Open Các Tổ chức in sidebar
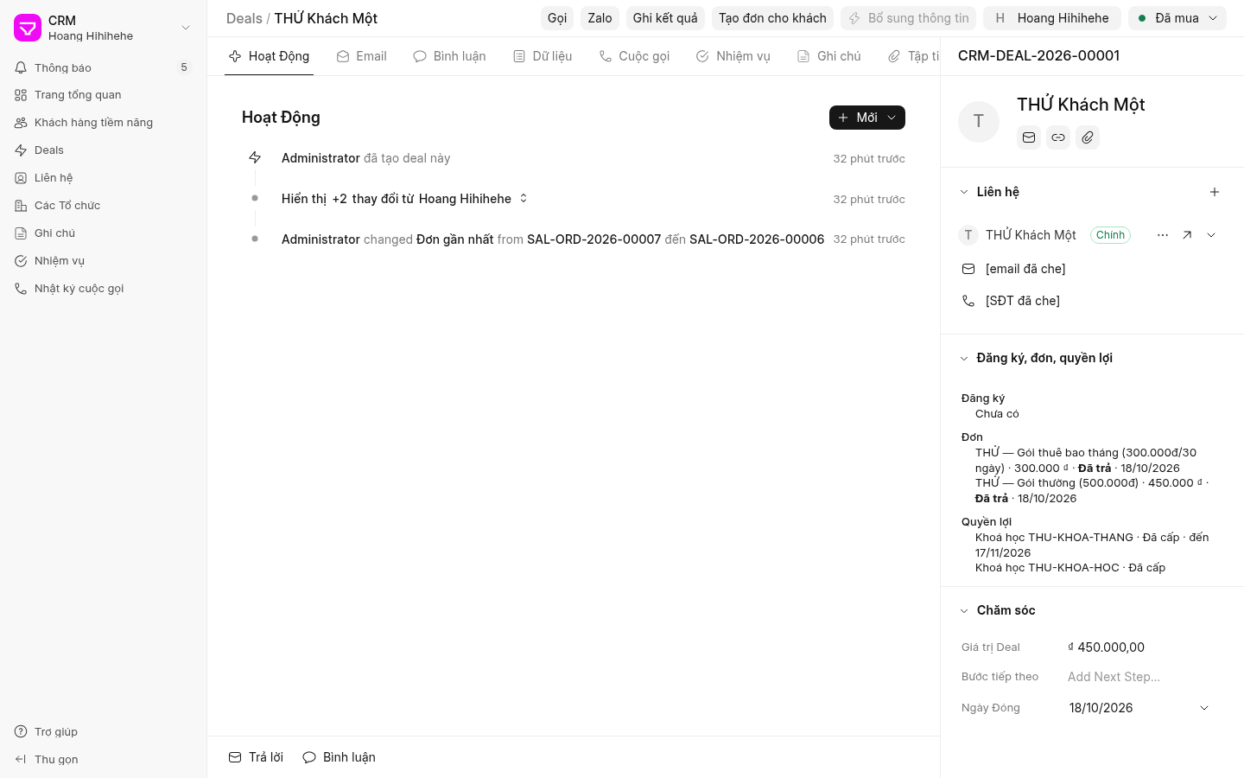This screenshot has height=778, width=1244. coord(103,206)
